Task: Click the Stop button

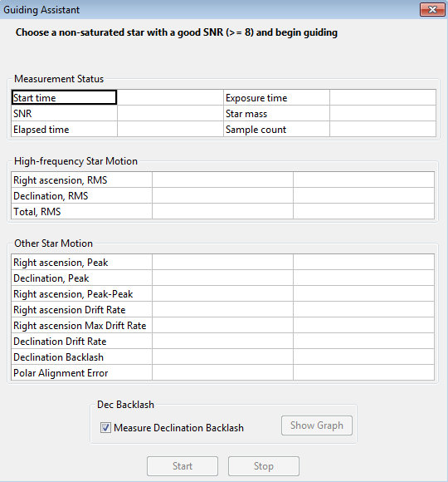Action: click(264, 466)
